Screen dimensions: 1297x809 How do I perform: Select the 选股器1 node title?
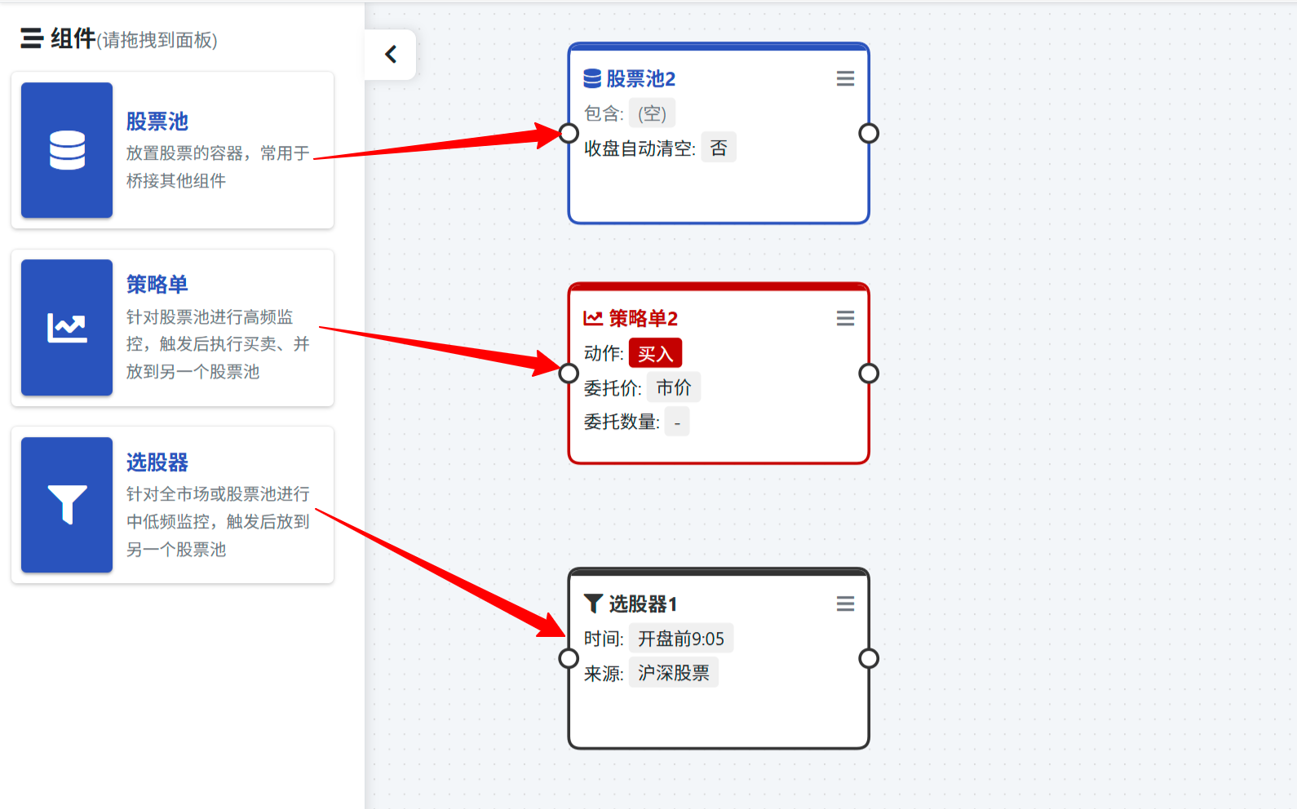click(642, 604)
